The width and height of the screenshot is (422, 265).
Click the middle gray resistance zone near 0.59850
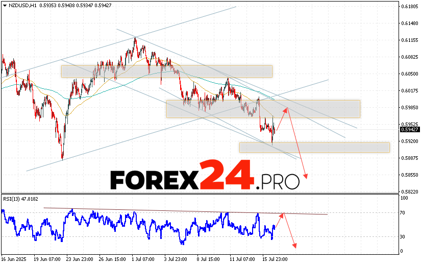pyautogui.click(x=263, y=109)
